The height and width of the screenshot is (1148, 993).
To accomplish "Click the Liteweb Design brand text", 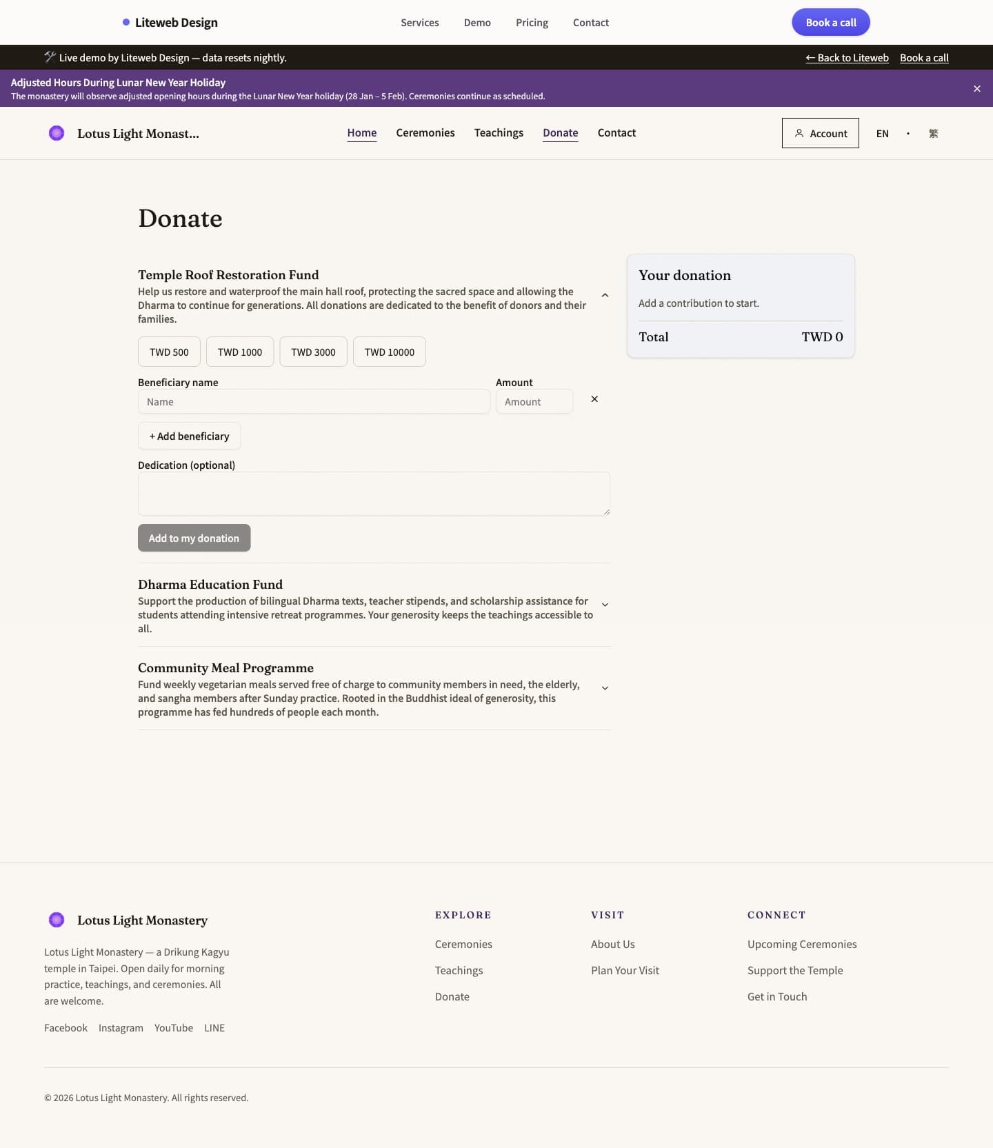I will point(177,22).
